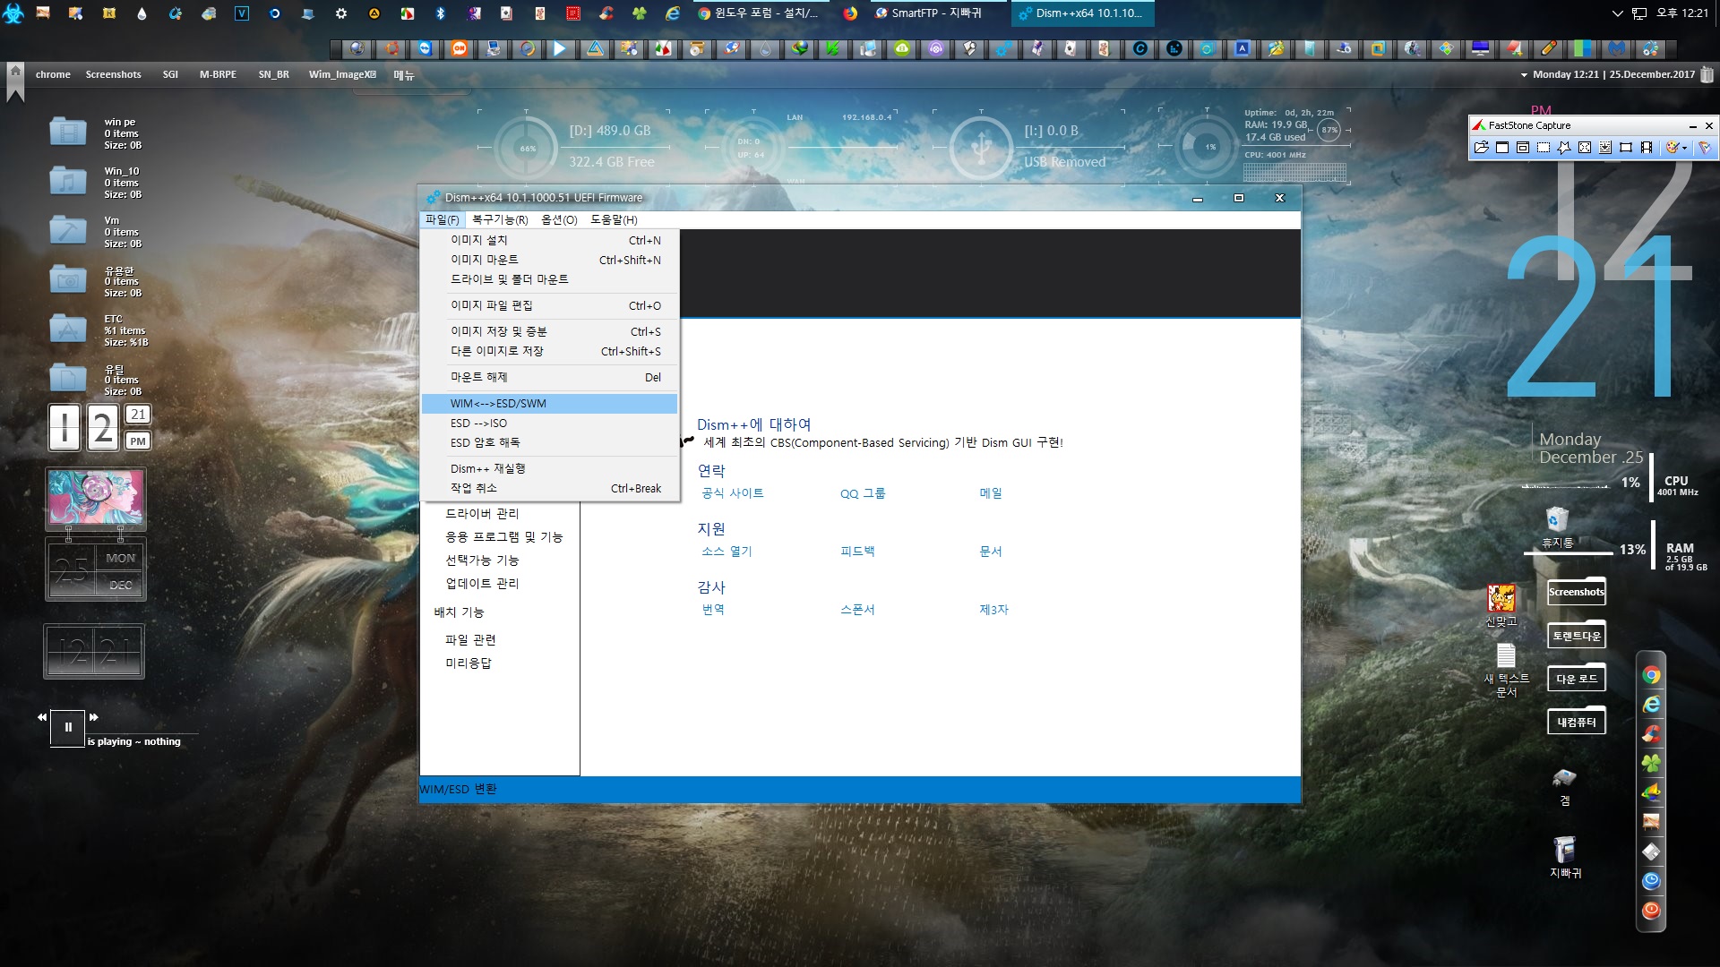Launch solitaire cards icon in launcher bar
Image resolution: width=1720 pixels, height=967 pixels.
1070,48
